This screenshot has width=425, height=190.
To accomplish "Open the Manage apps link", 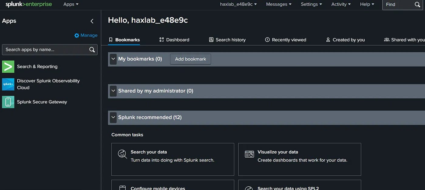I will (86, 35).
